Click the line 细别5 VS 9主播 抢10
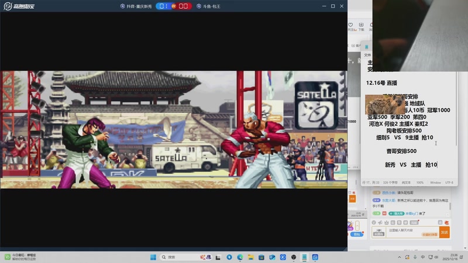 [x=404, y=137]
